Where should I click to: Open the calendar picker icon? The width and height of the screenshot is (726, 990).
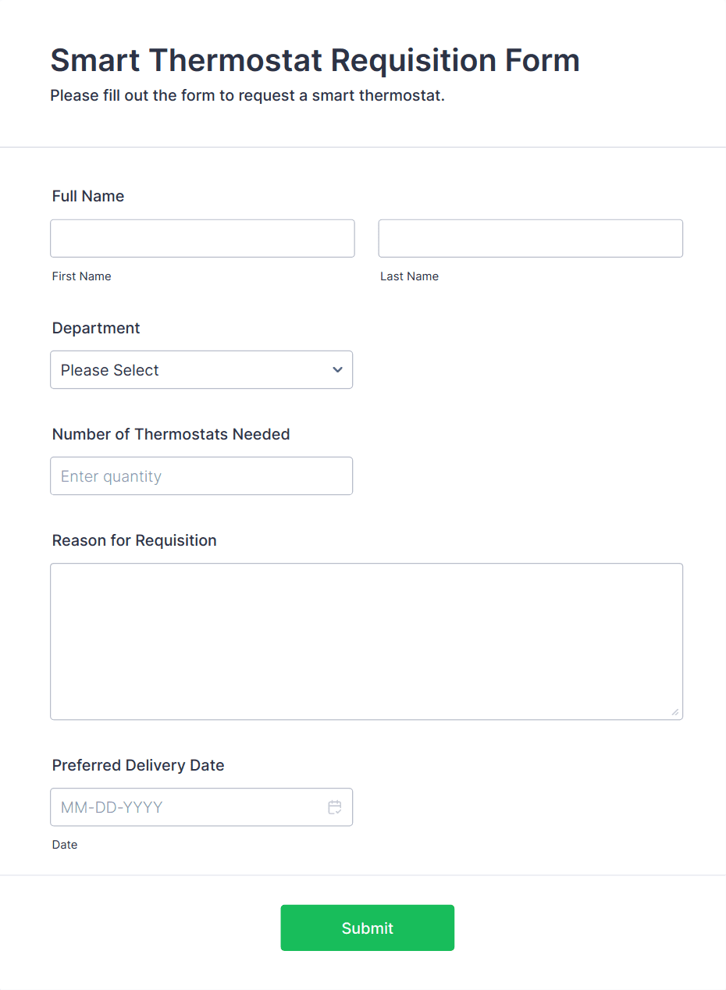(335, 807)
